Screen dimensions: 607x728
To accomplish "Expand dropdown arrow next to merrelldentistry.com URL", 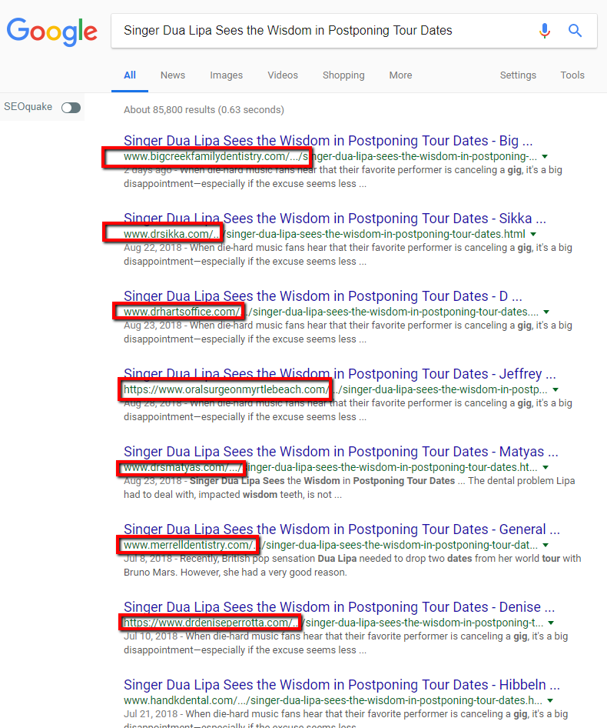I will (546, 545).
